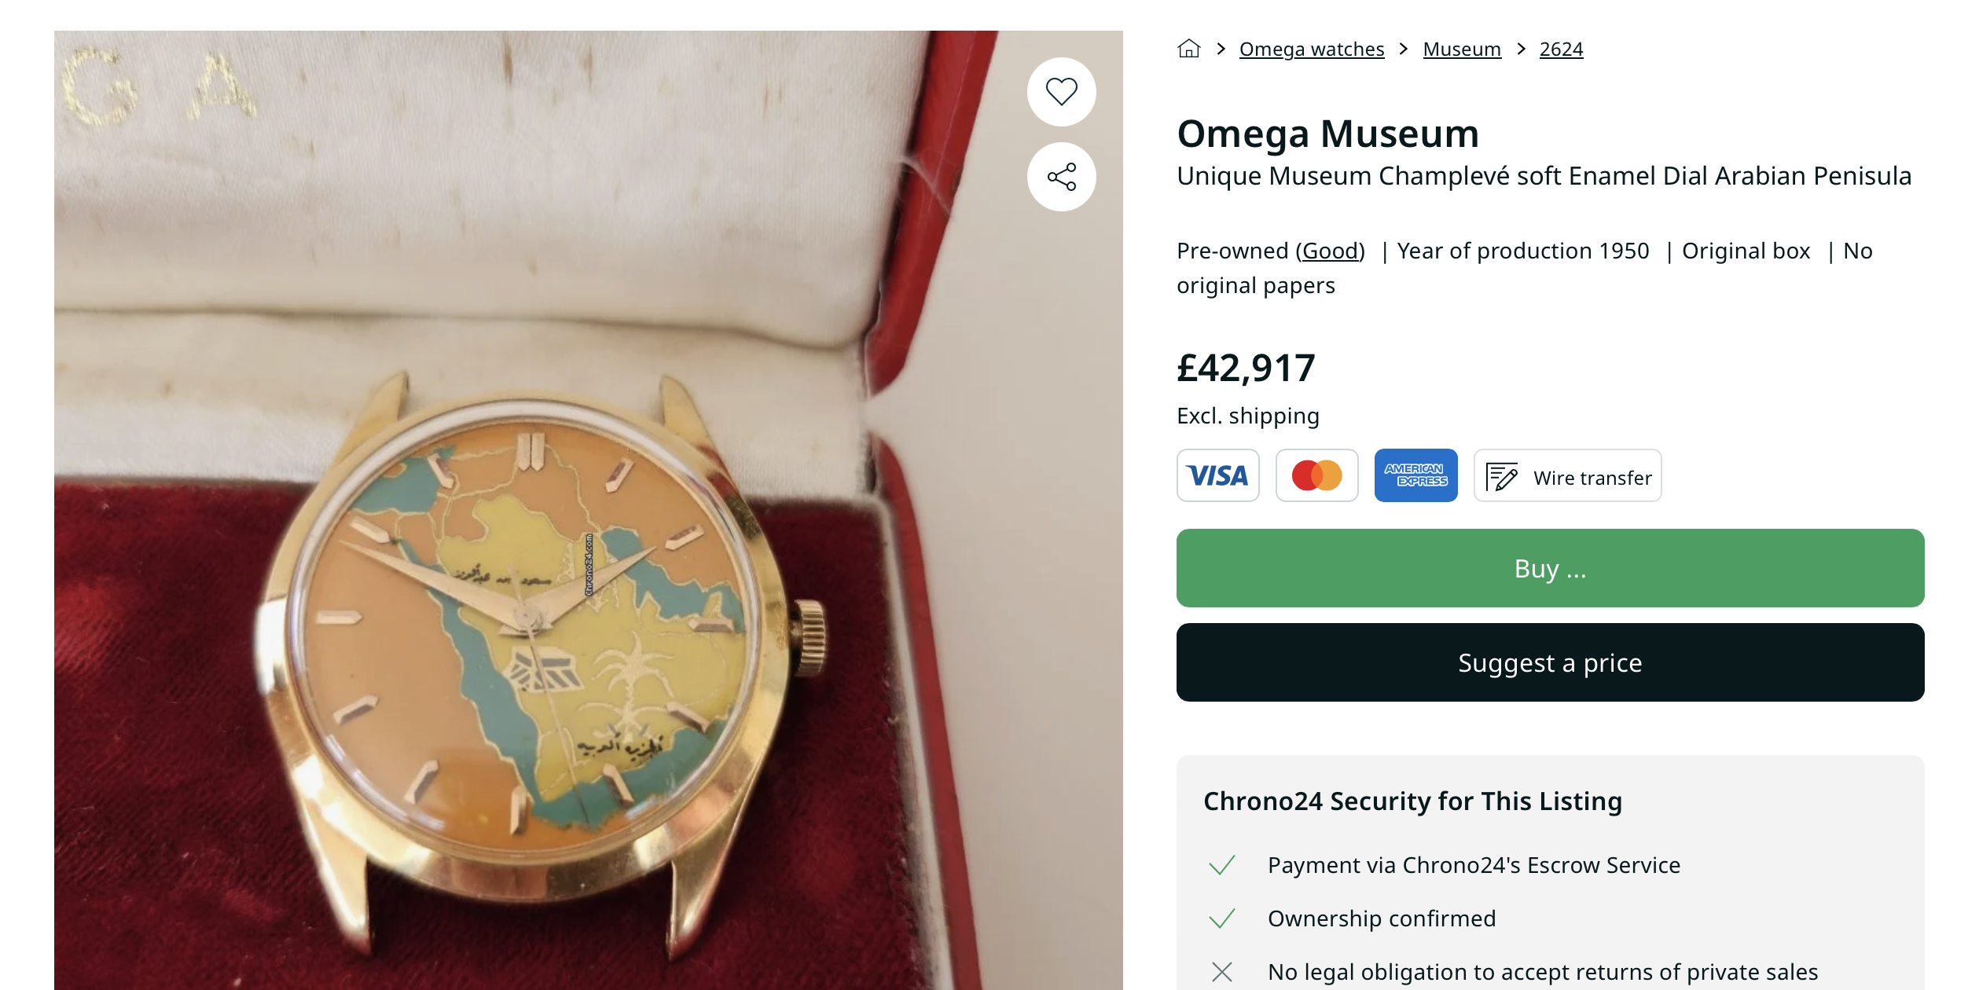Viewport: 1968px width, 990px height.
Task: Click the Escrow Service checkmark icon
Action: tap(1222, 865)
